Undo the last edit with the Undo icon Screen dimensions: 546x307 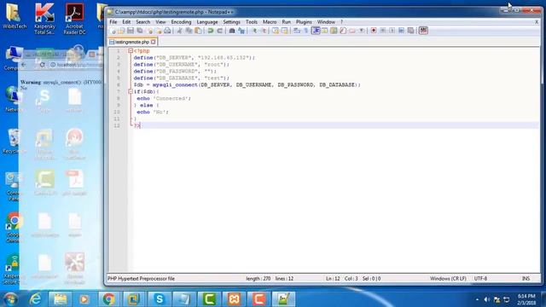click(211, 31)
